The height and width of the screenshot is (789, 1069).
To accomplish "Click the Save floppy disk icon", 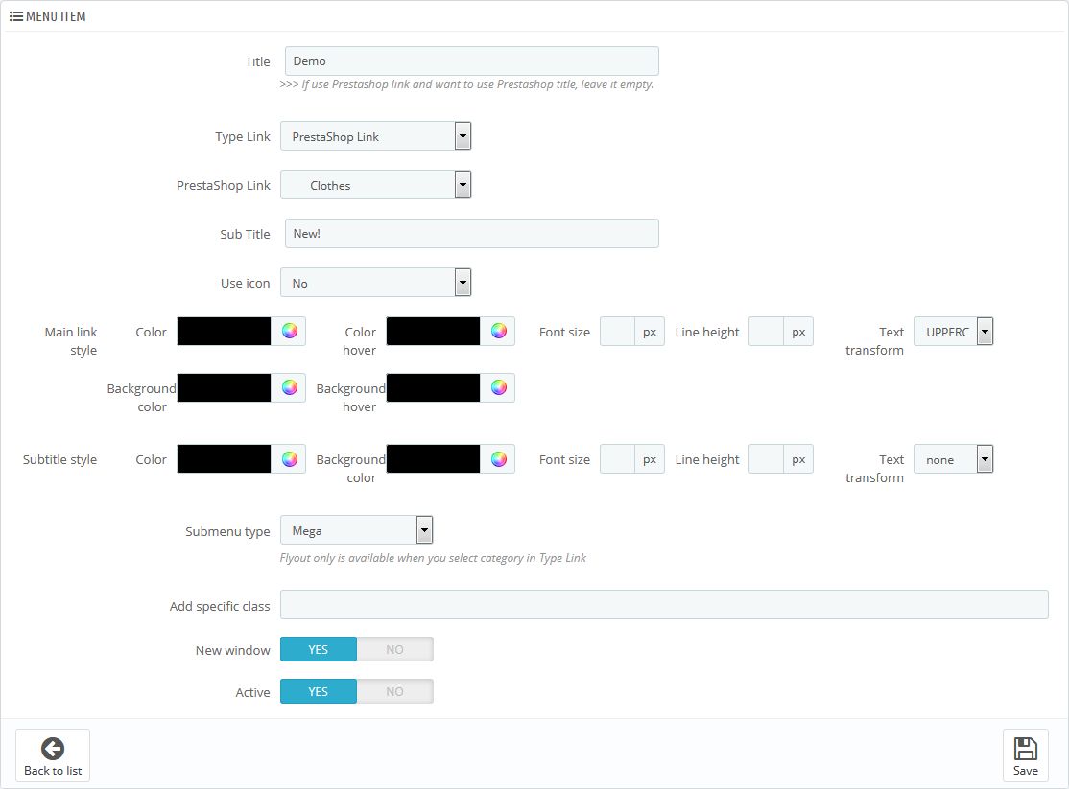I will [1025, 749].
